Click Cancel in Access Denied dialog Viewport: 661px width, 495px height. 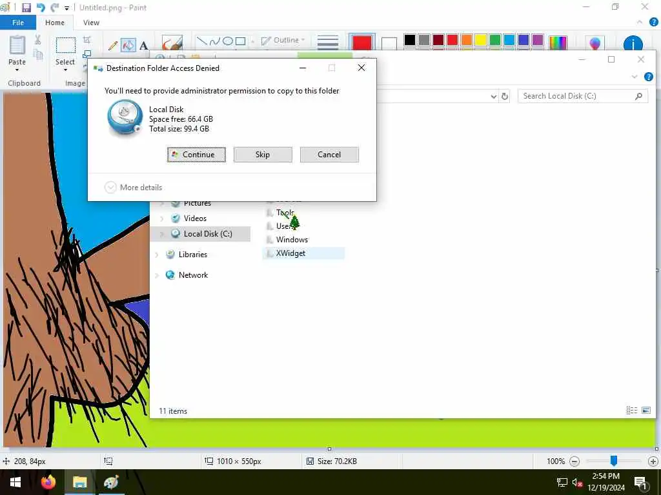pyautogui.click(x=329, y=155)
